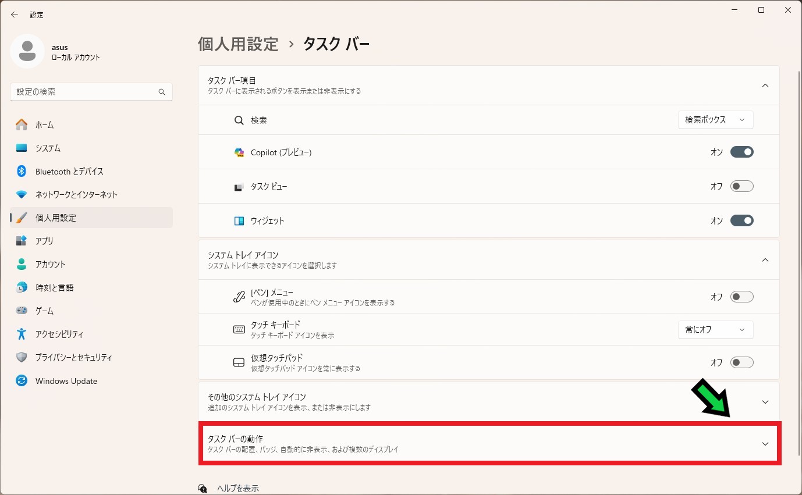The image size is (802, 495).
Task: Click the 設定の検索 search field
Action: (x=84, y=92)
